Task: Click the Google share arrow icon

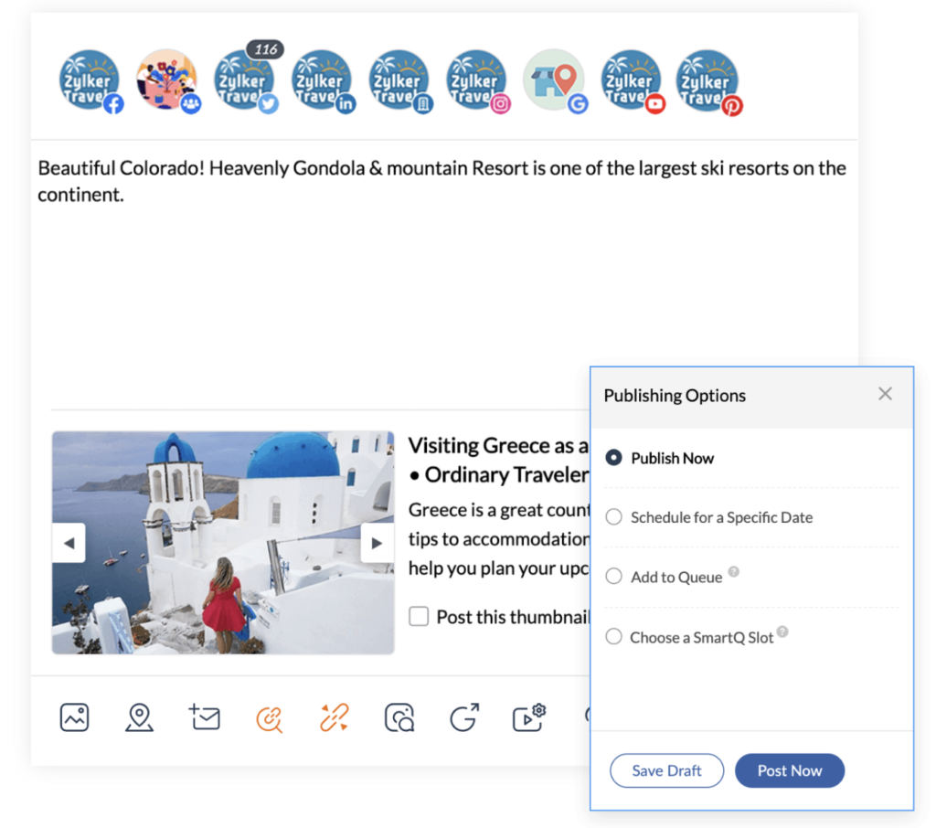Action: point(464,717)
